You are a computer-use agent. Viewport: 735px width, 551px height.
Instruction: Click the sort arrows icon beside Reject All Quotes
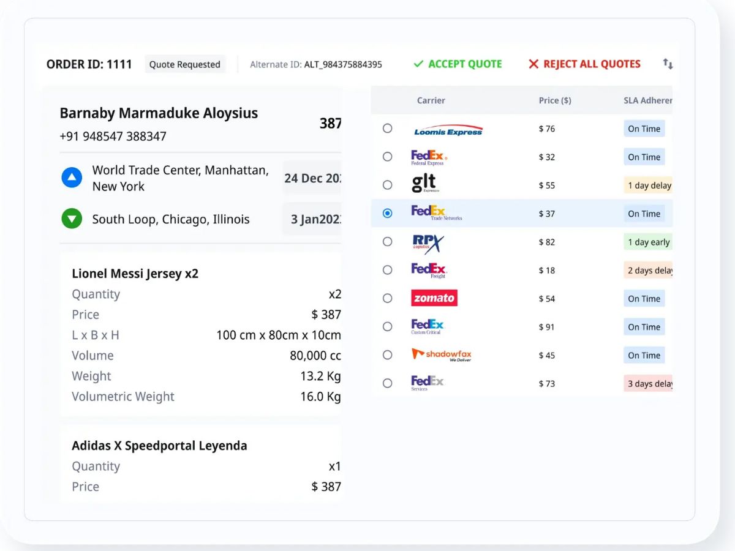[668, 64]
